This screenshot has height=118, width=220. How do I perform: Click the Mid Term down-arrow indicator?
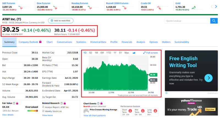(143, 111)
